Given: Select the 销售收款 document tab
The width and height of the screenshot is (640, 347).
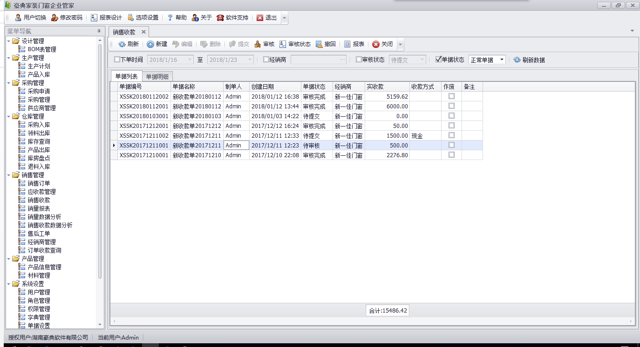Looking at the screenshot, I should (124, 32).
